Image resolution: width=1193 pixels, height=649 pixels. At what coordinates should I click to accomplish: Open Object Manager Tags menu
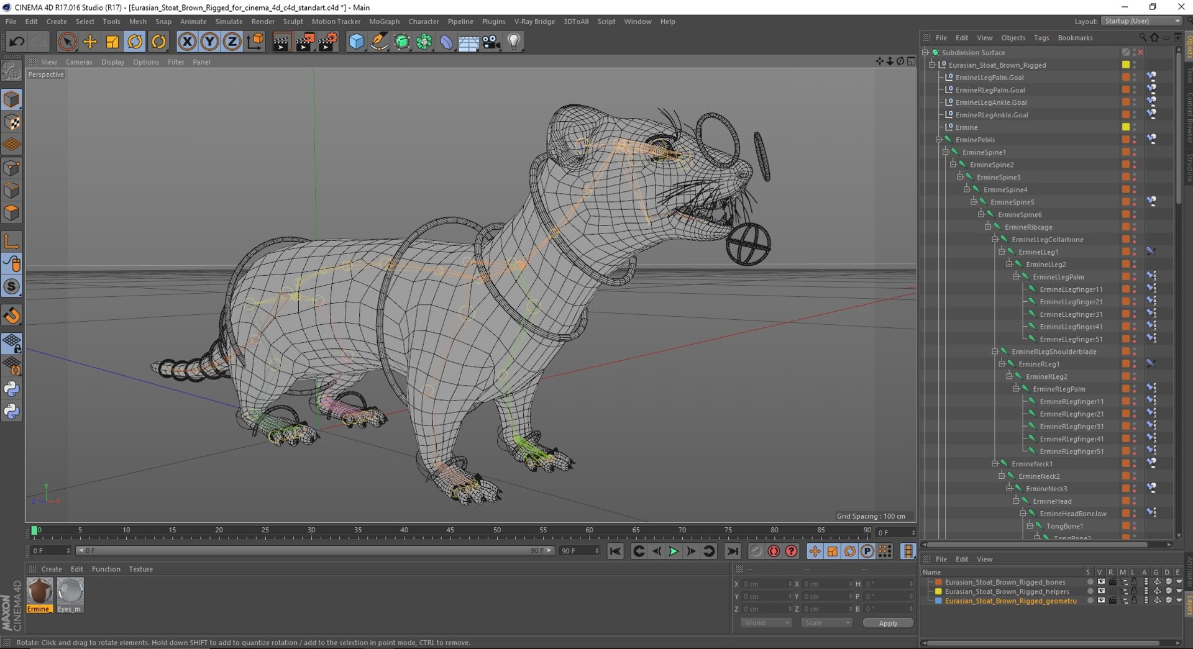tap(1041, 38)
